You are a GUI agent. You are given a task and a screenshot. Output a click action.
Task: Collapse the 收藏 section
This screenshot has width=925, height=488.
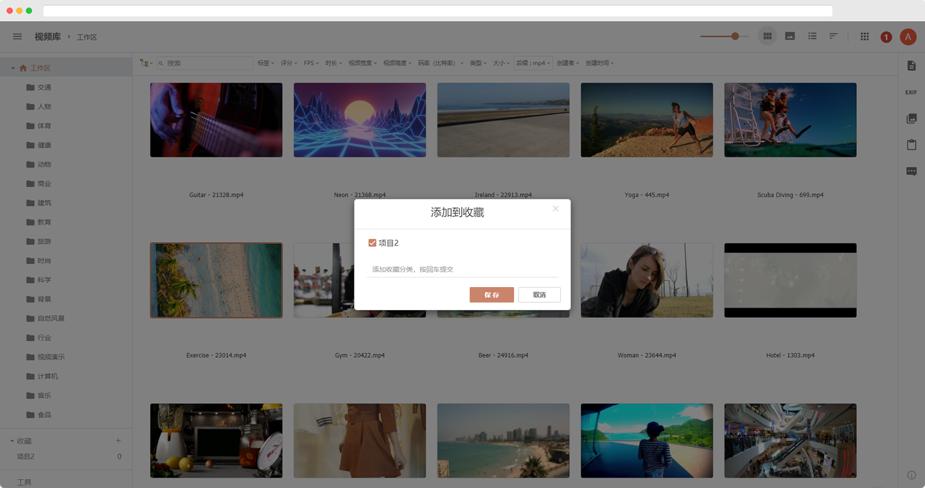tap(12, 441)
